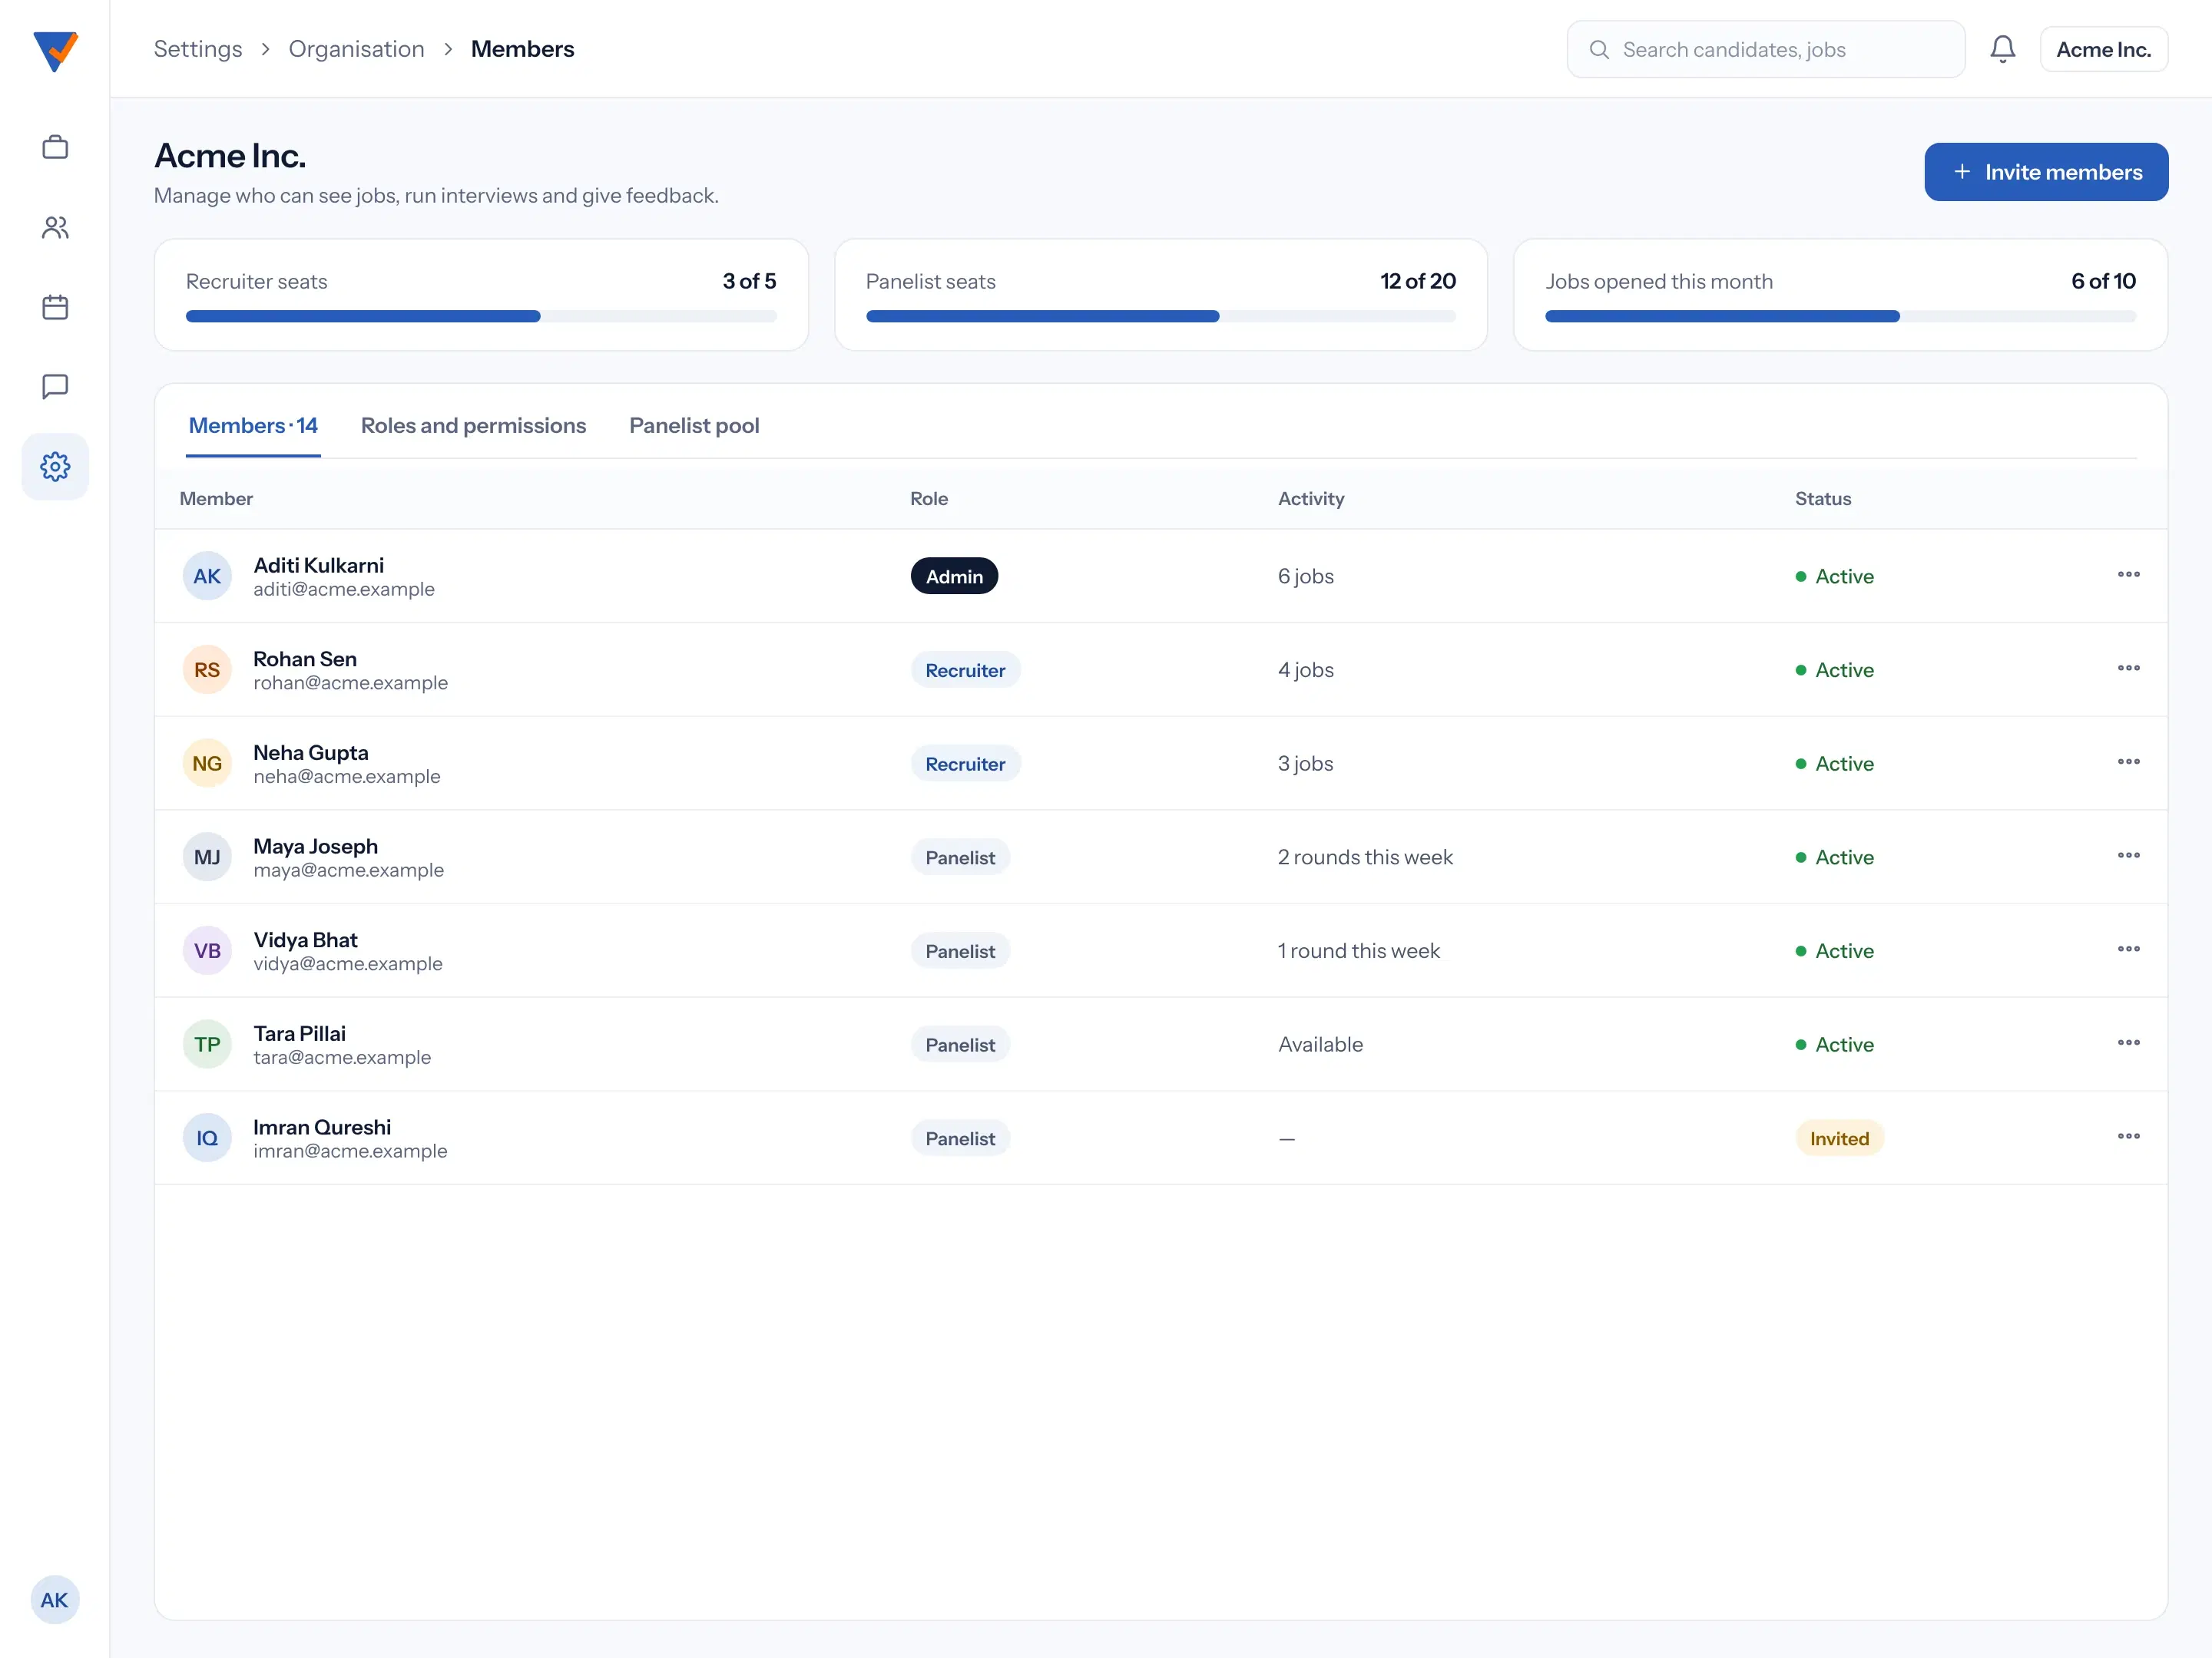This screenshot has height=1658, width=2212.
Task: Open more options for Tara Pillai
Action: coord(2128,1043)
